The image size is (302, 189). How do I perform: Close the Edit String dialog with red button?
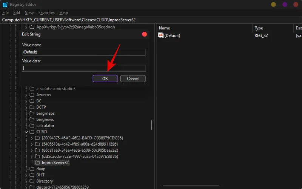(144, 34)
